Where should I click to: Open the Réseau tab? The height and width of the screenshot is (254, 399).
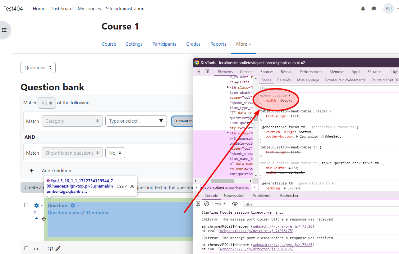286,72
